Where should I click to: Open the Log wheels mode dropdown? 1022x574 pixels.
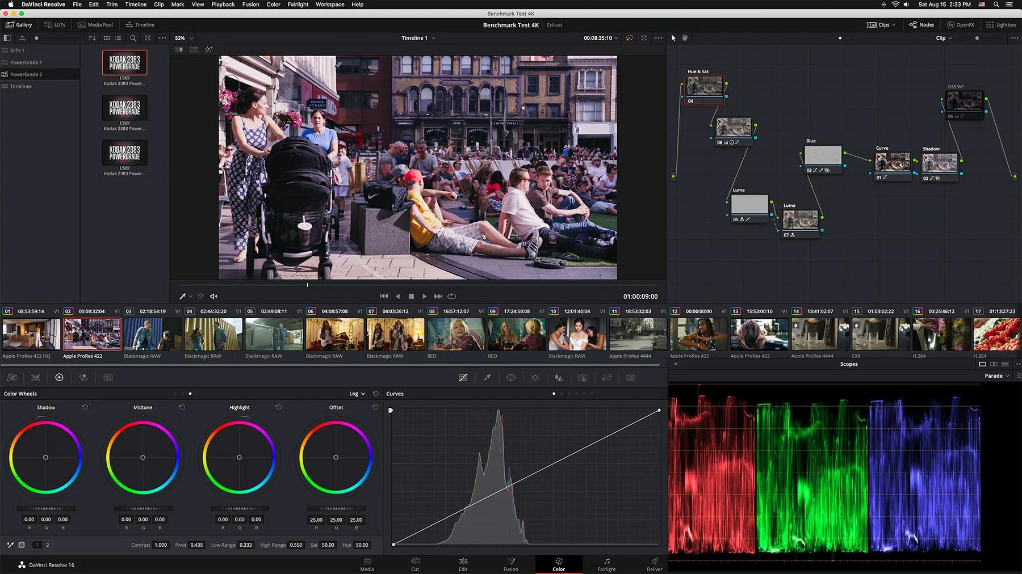tap(357, 394)
